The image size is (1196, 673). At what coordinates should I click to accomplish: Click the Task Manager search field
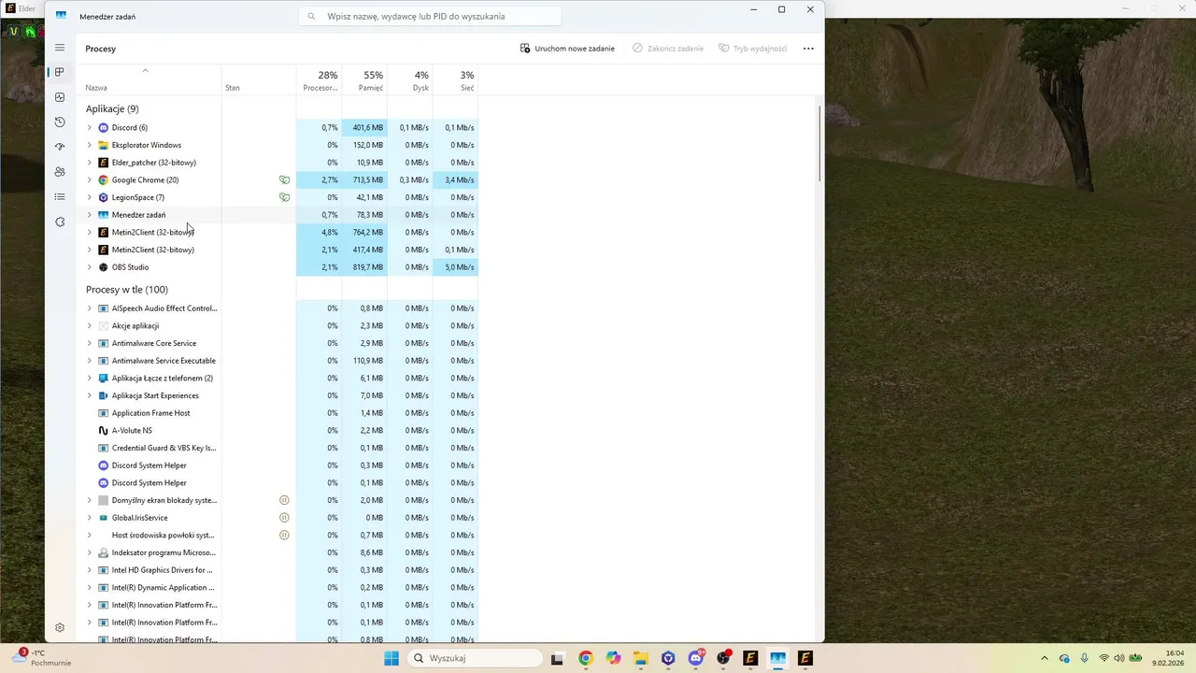[430, 16]
